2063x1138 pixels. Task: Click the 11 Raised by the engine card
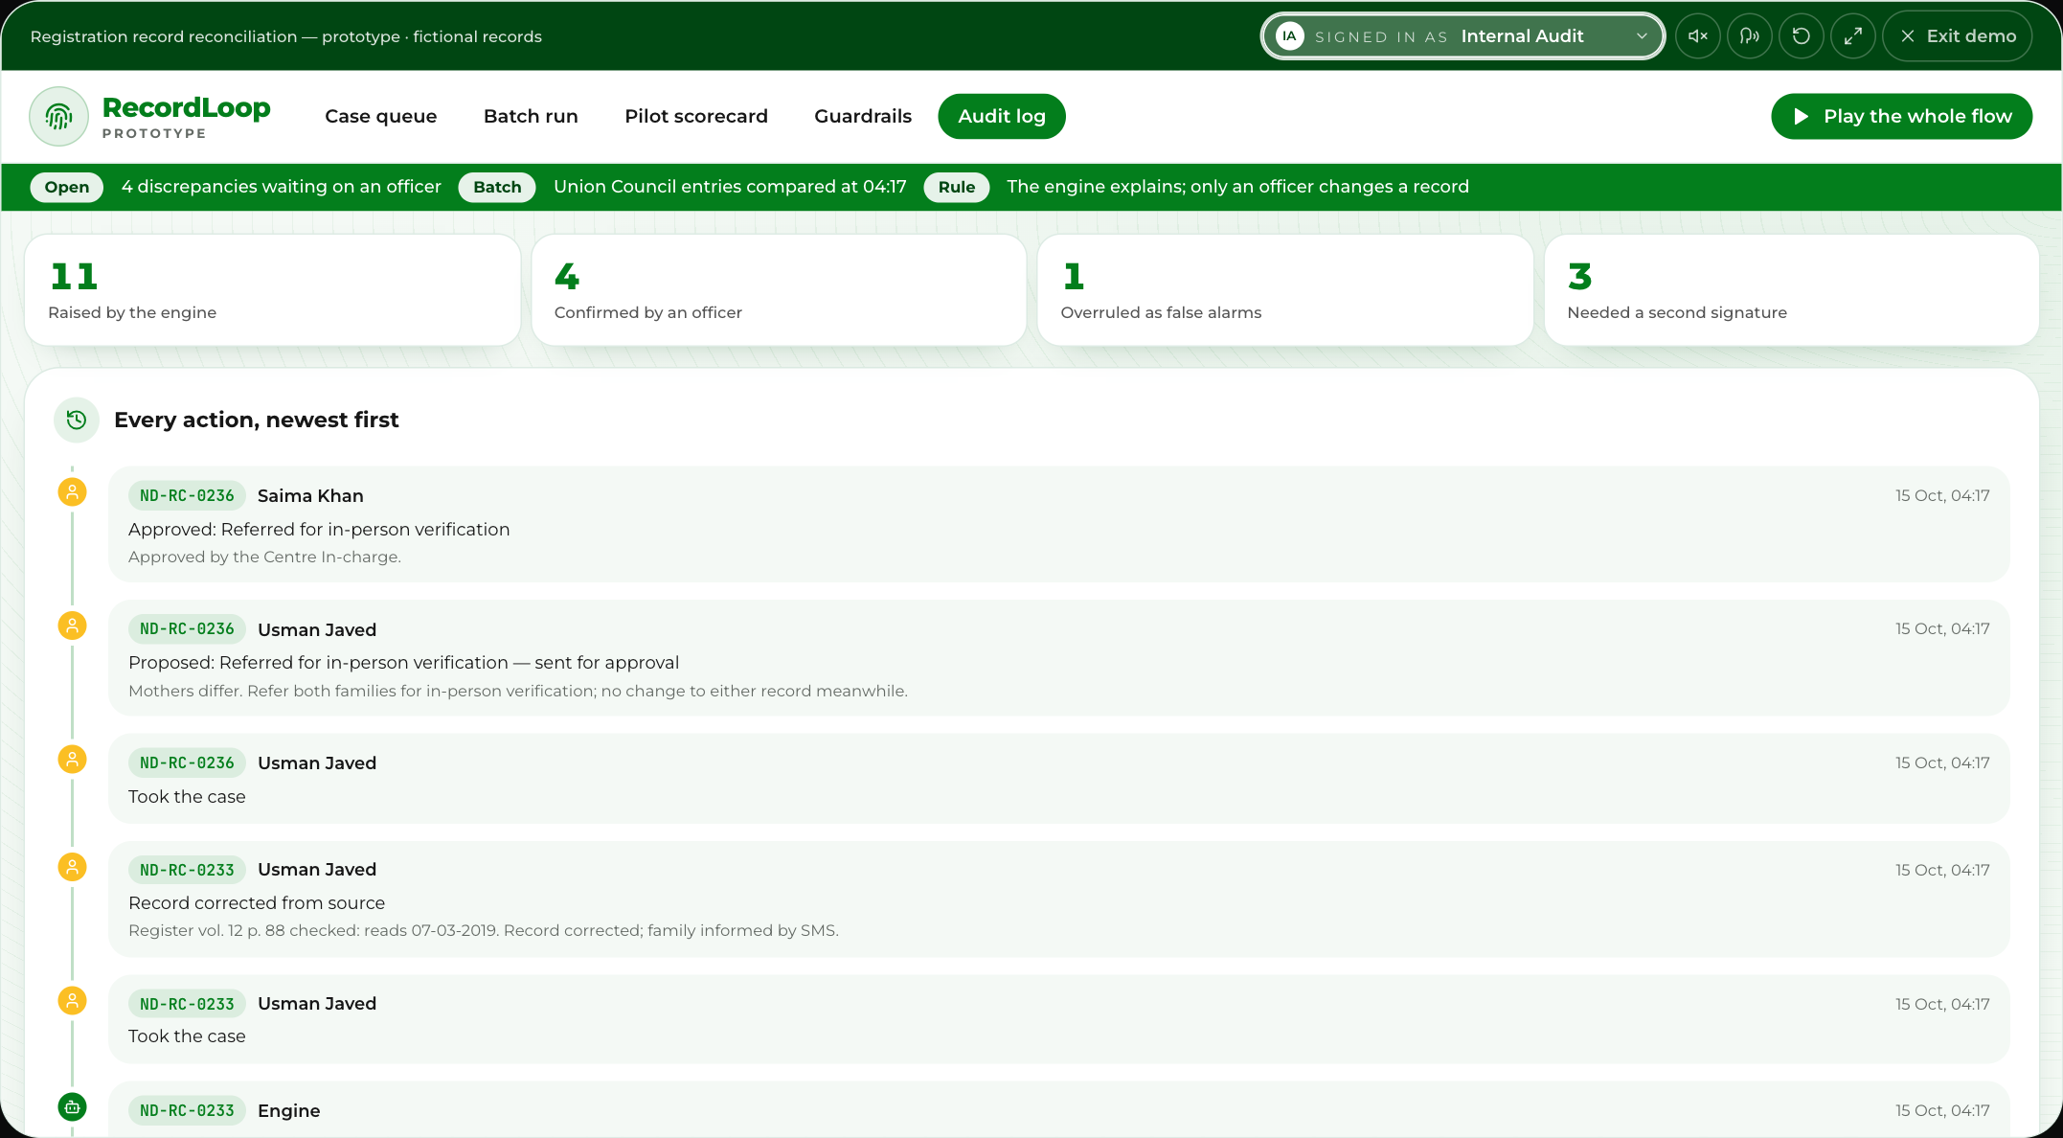[273, 290]
